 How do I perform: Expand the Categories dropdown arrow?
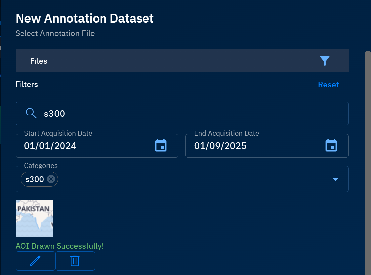click(335, 179)
